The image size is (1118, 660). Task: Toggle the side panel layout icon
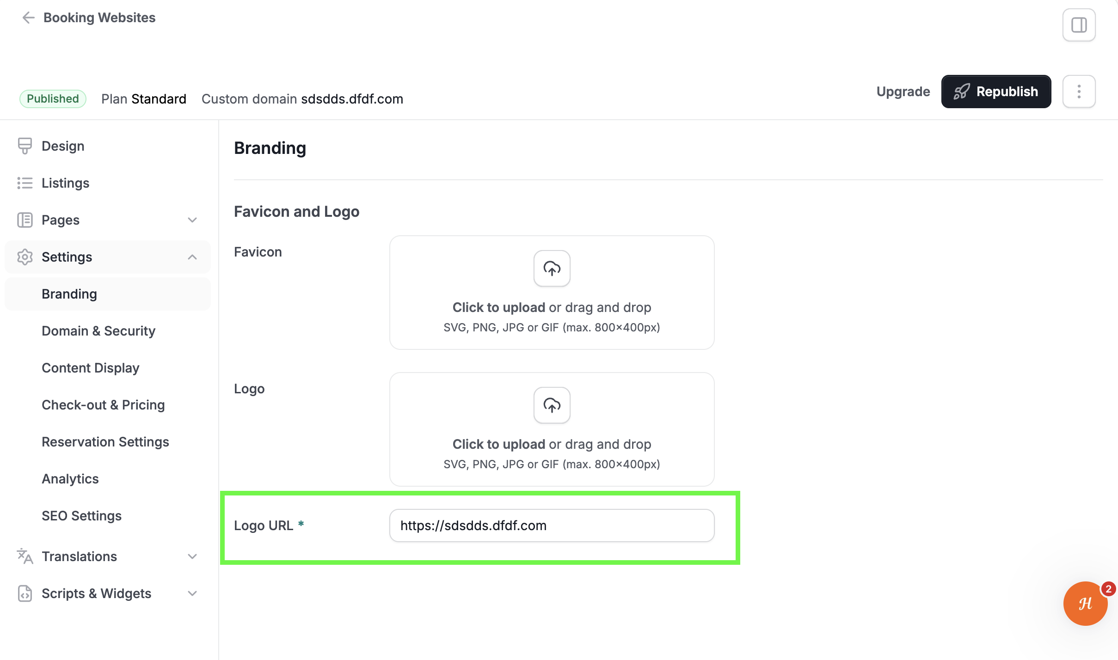1079,25
